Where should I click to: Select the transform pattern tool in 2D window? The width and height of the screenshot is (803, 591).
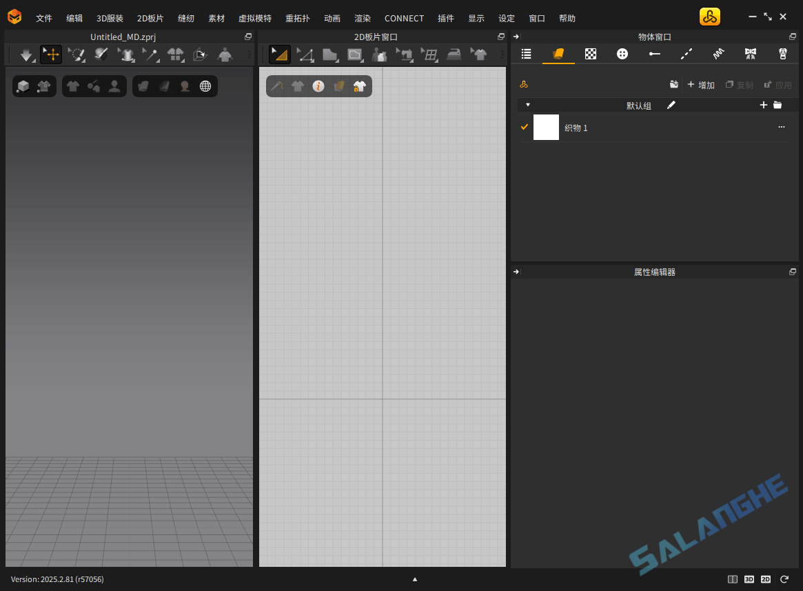click(x=279, y=54)
